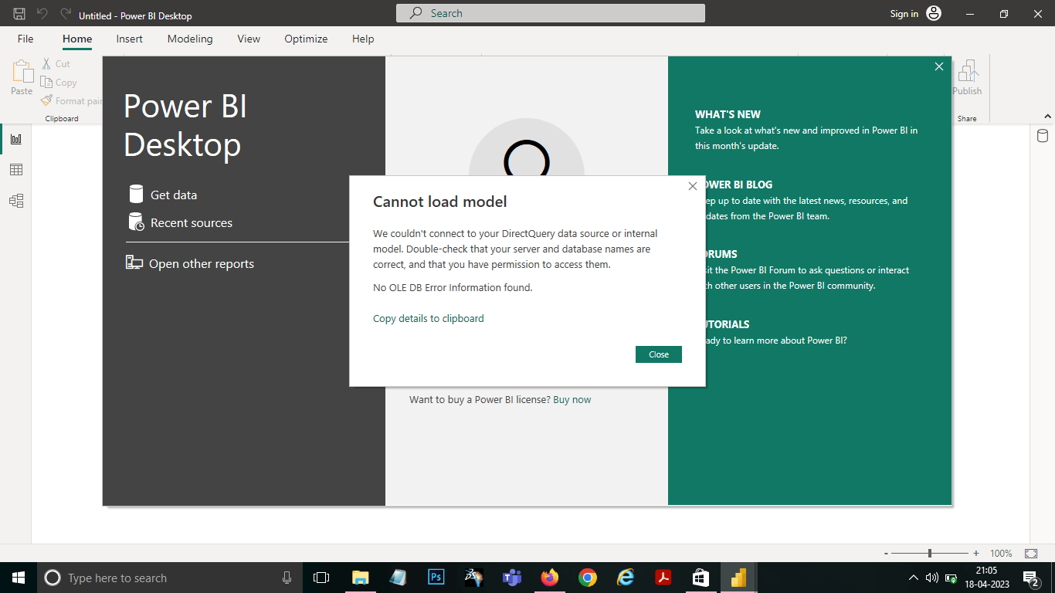
Task: Click the Search box in title bar
Action: coord(551,13)
